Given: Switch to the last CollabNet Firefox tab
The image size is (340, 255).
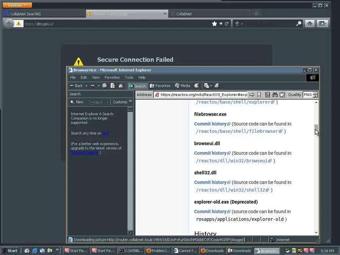Looking at the screenshot, I should click(x=210, y=14).
